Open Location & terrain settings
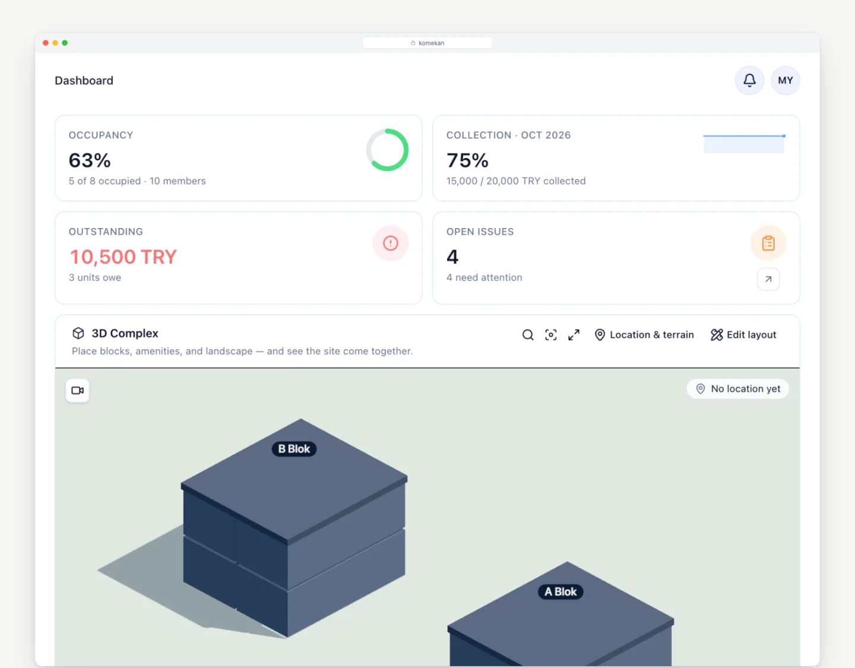 644,335
